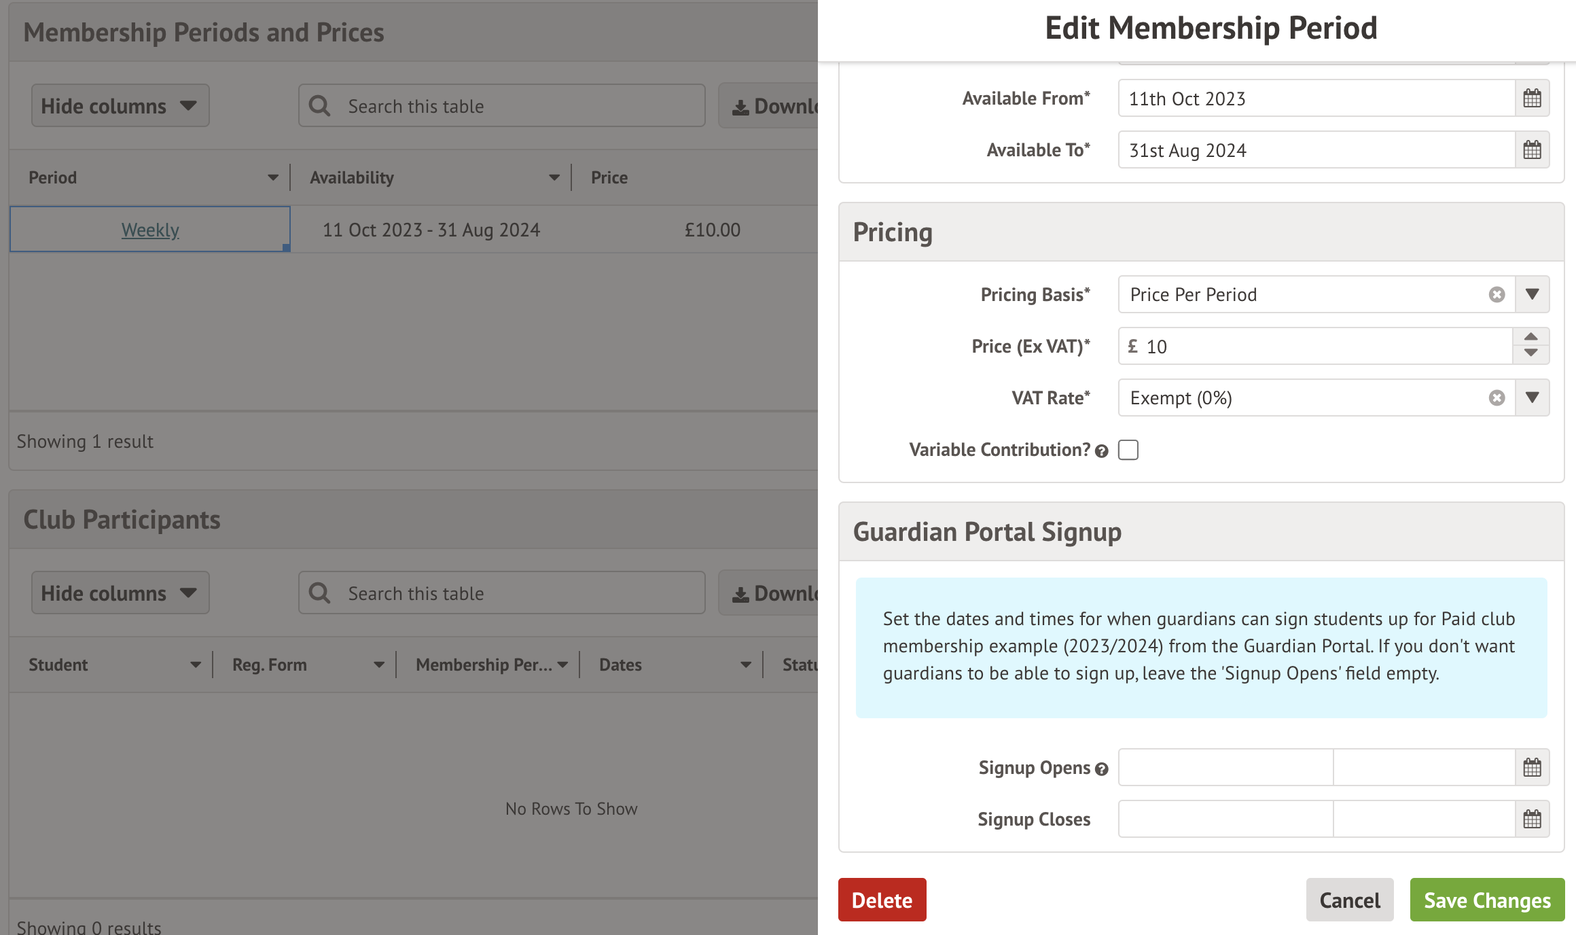
Task: Expand the VAT Rate dropdown
Action: click(x=1532, y=398)
